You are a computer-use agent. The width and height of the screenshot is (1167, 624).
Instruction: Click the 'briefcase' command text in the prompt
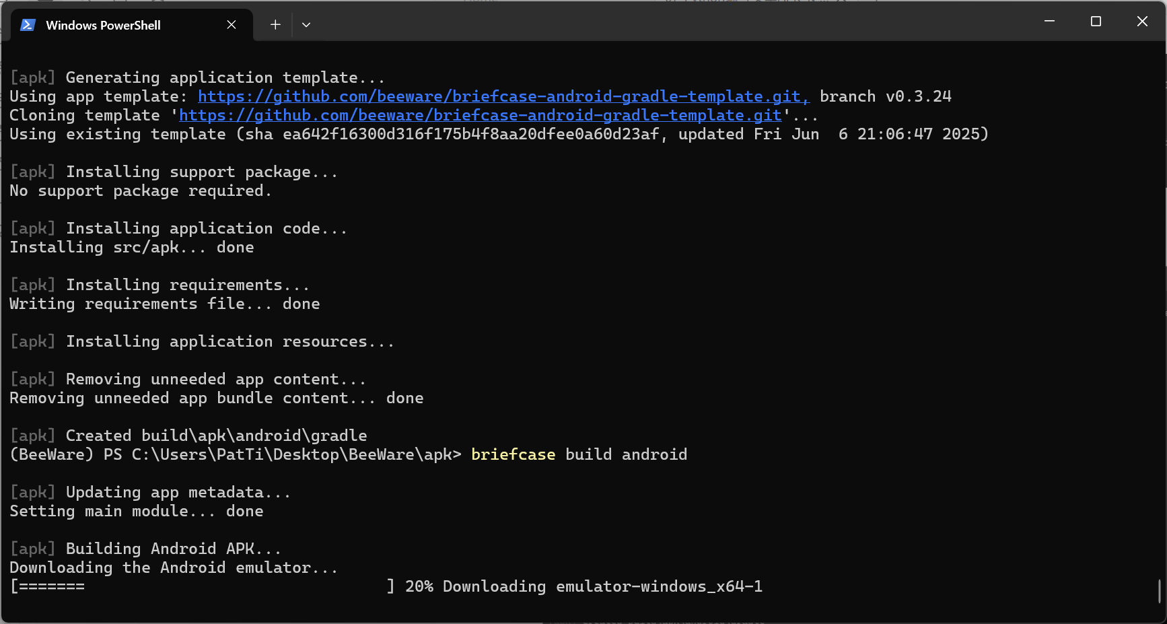[x=514, y=455]
